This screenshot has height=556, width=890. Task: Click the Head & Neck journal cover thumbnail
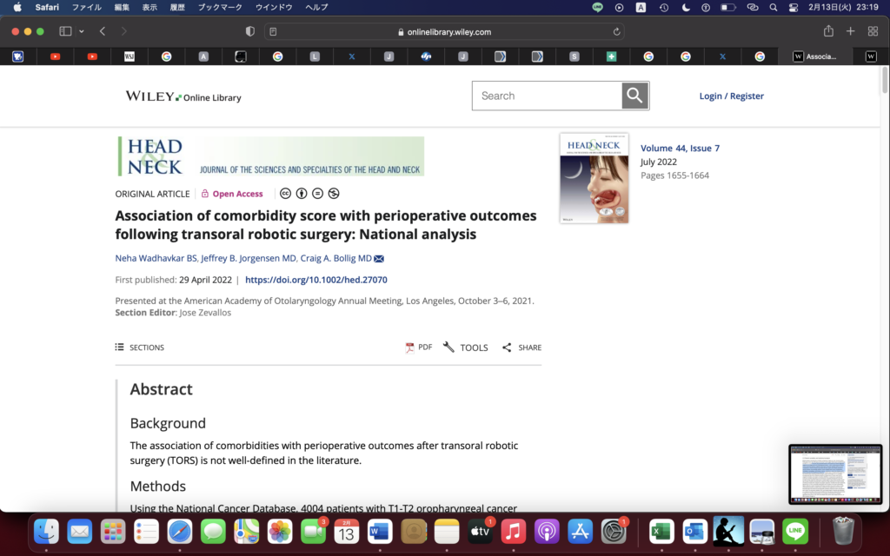point(594,178)
